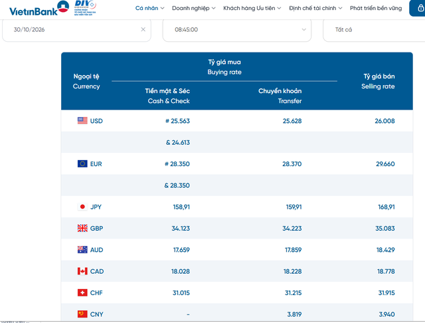Screen dimensions: 425x323
Task: Click the VietinBank logo
Action: click(x=39, y=8)
